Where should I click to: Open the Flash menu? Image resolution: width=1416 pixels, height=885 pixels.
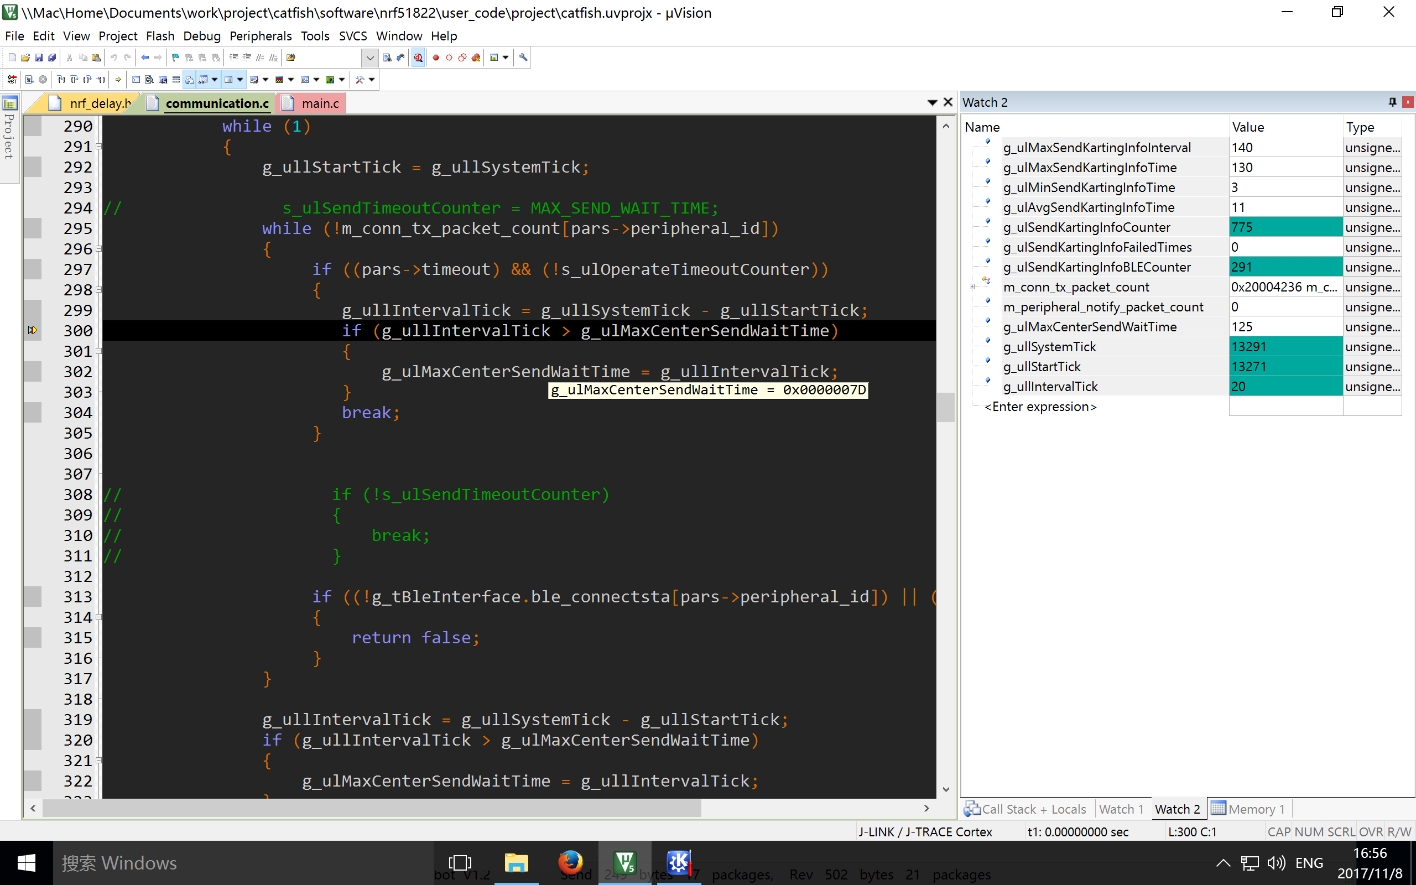[160, 36]
